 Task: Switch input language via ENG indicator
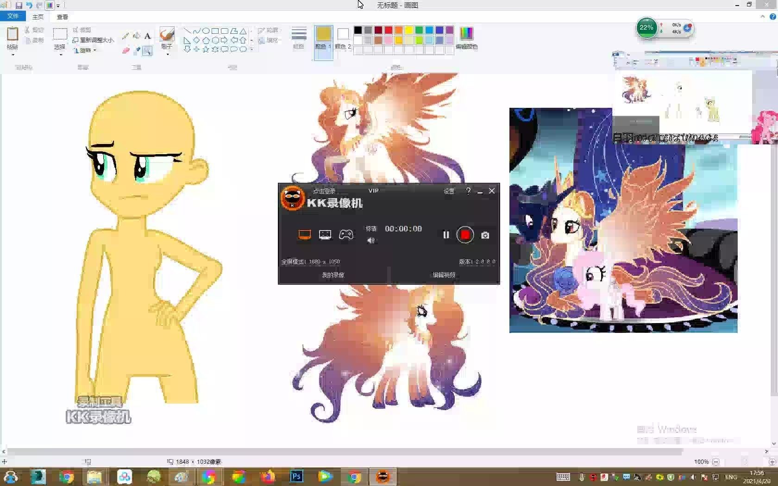731,477
